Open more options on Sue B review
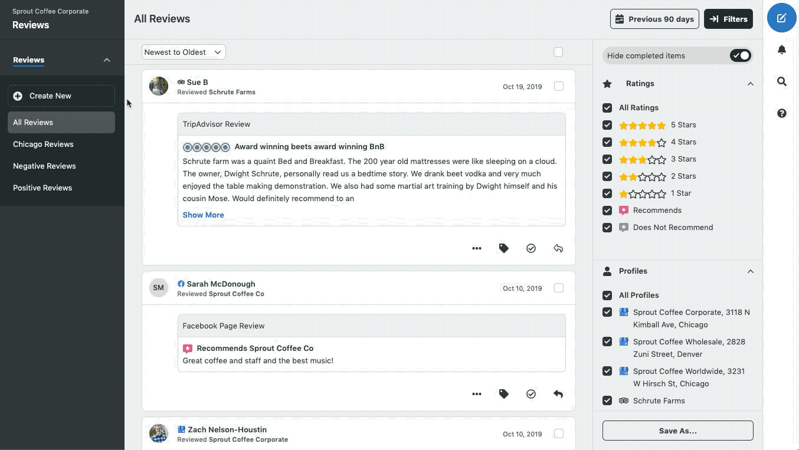 click(x=477, y=248)
